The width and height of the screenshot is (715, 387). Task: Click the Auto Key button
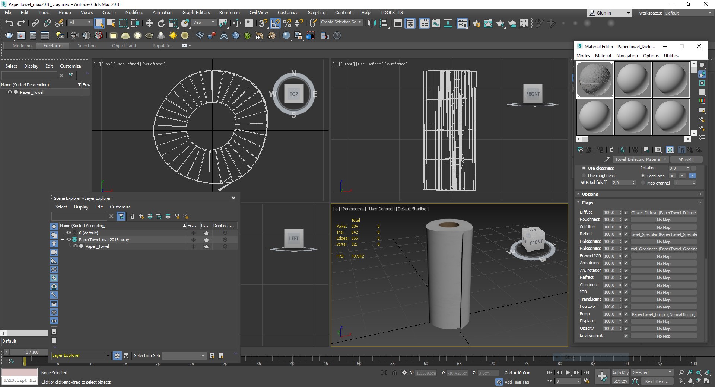[x=620, y=373]
